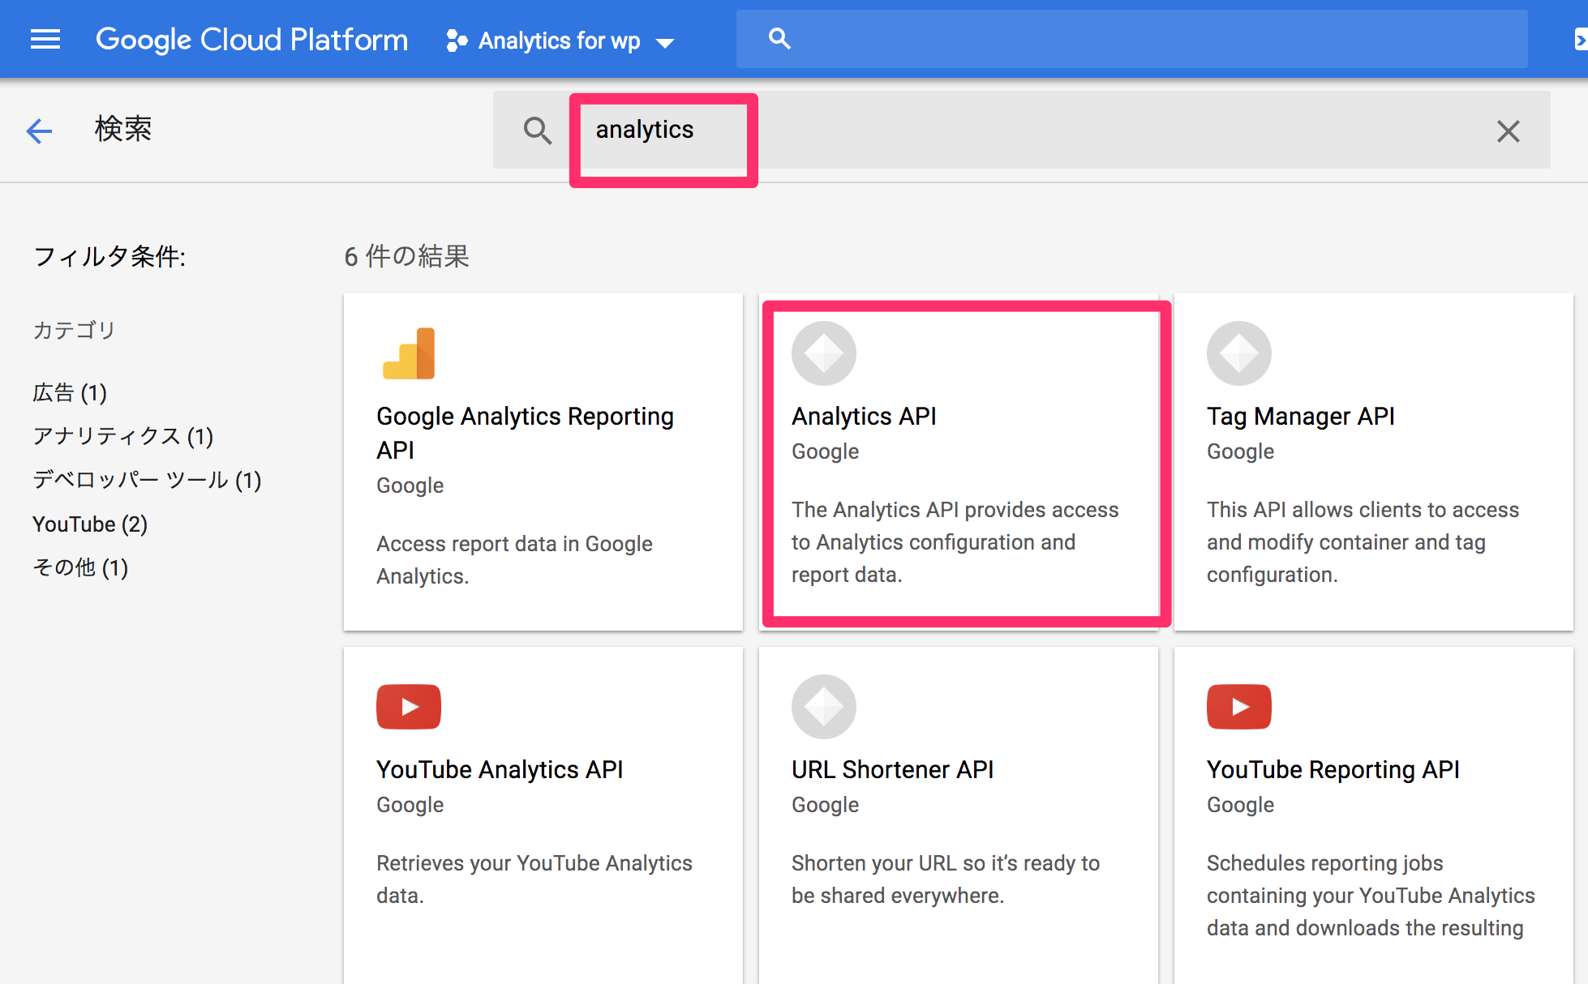Image resolution: width=1588 pixels, height=984 pixels.
Task: Go back with the left arrow
Action: (x=39, y=130)
